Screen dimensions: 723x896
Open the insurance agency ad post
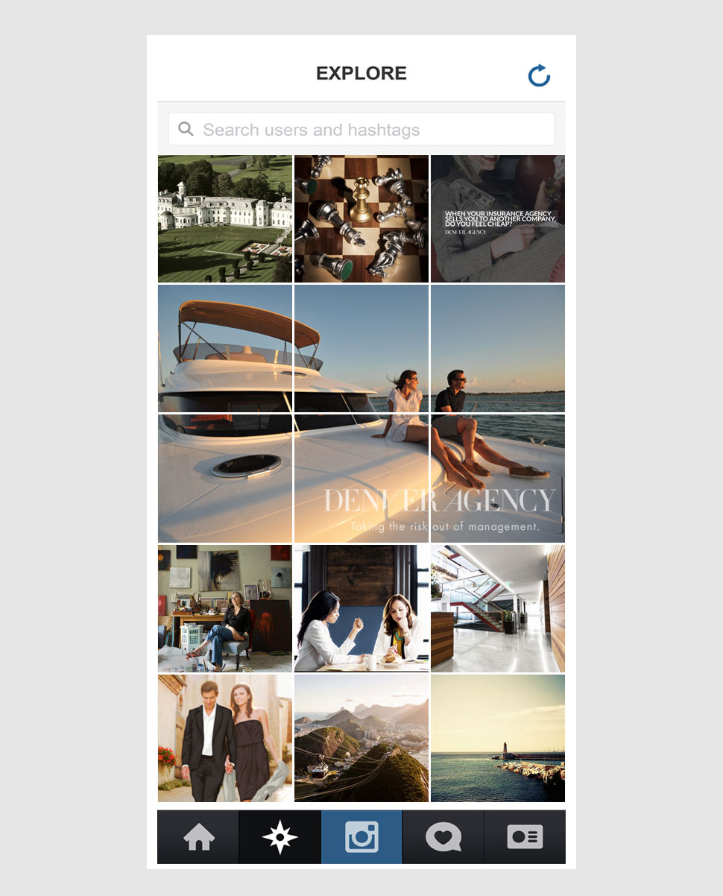[498, 218]
